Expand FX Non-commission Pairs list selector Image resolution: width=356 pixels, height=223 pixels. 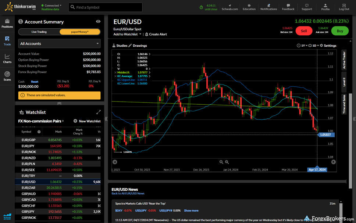click(x=41, y=121)
